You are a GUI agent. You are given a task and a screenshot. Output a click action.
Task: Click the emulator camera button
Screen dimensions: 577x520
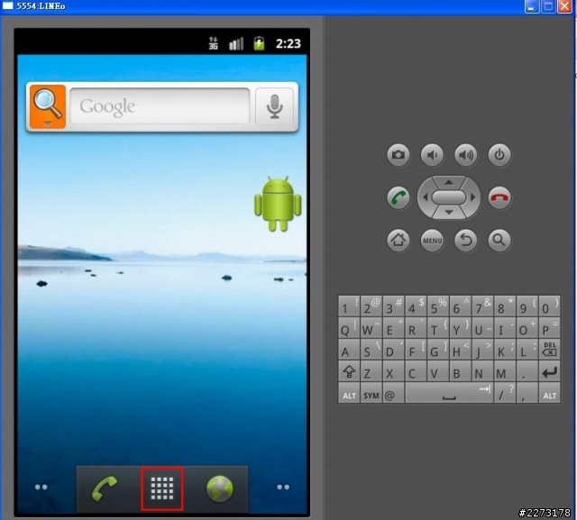pos(398,155)
